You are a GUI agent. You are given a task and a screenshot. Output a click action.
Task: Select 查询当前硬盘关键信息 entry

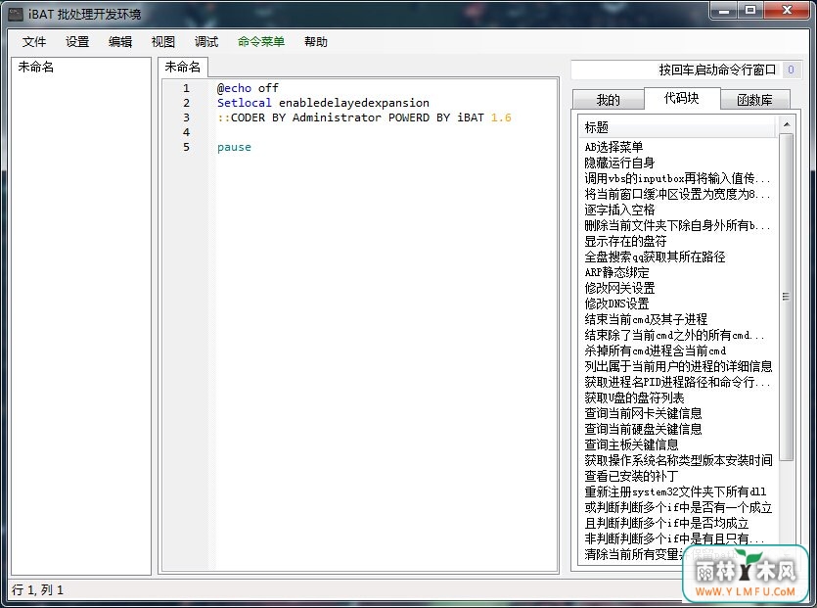tap(643, 429)
